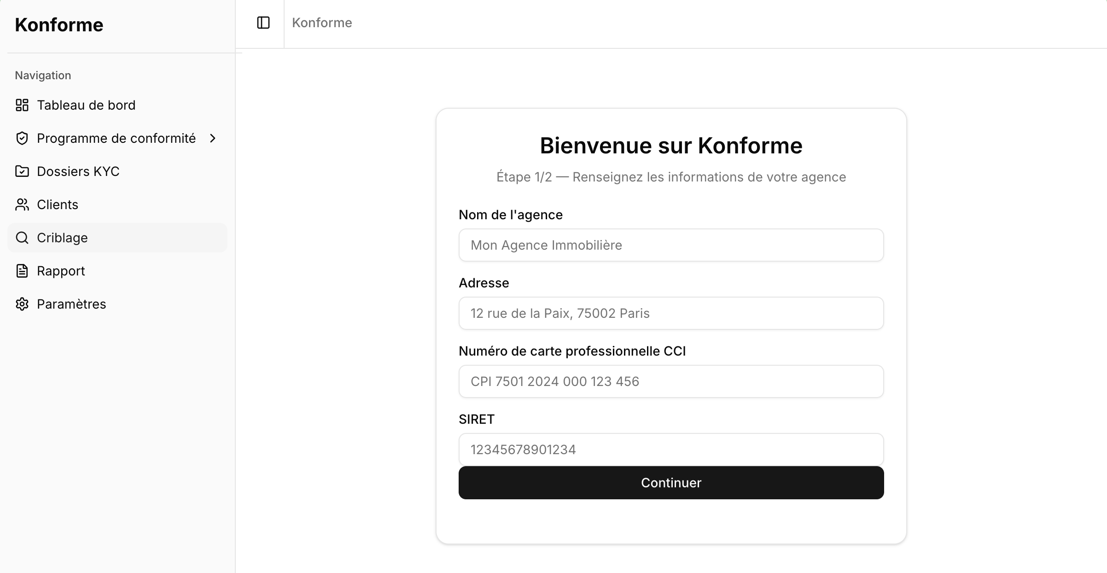Toggle the sidebar collapse icon

point(262,23)
